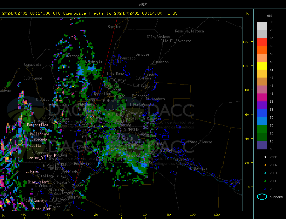Viewport: 286px width, 219px height.
Task: Click the blue VBBB arrow in the legend
Action: [x=262, y=189]
